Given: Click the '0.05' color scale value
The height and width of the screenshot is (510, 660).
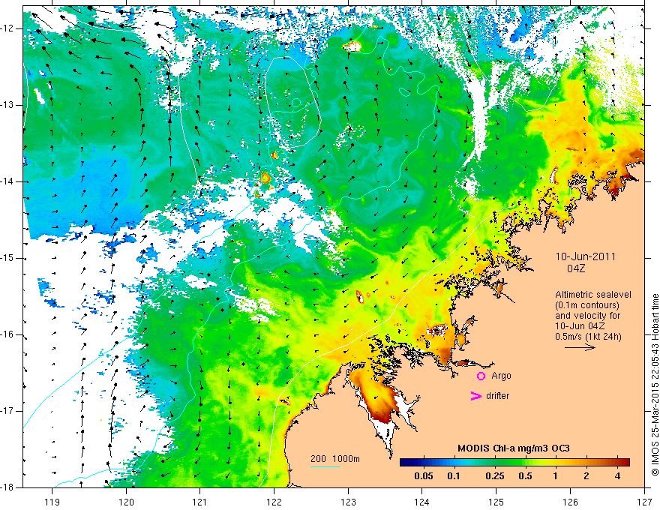Looking at the screenshot, I should point(424,476).
